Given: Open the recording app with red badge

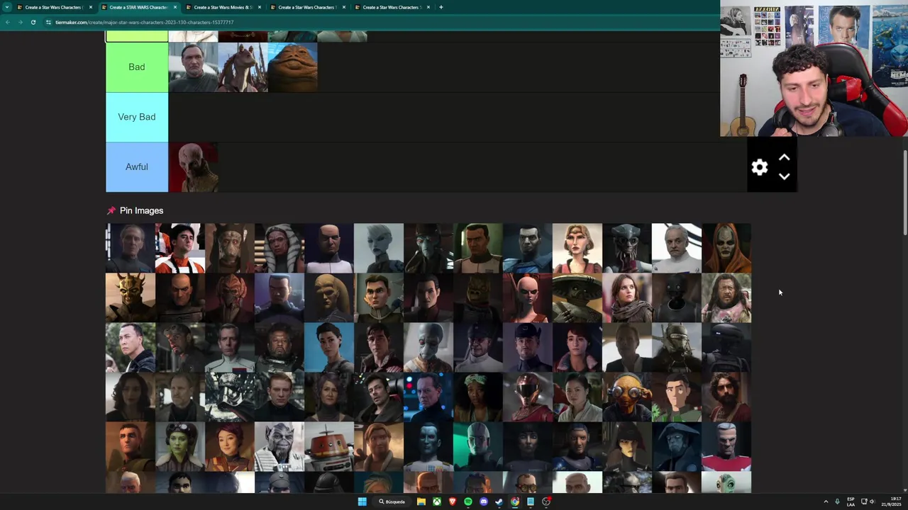Looking at the screenshot, I should pos(546,501).
